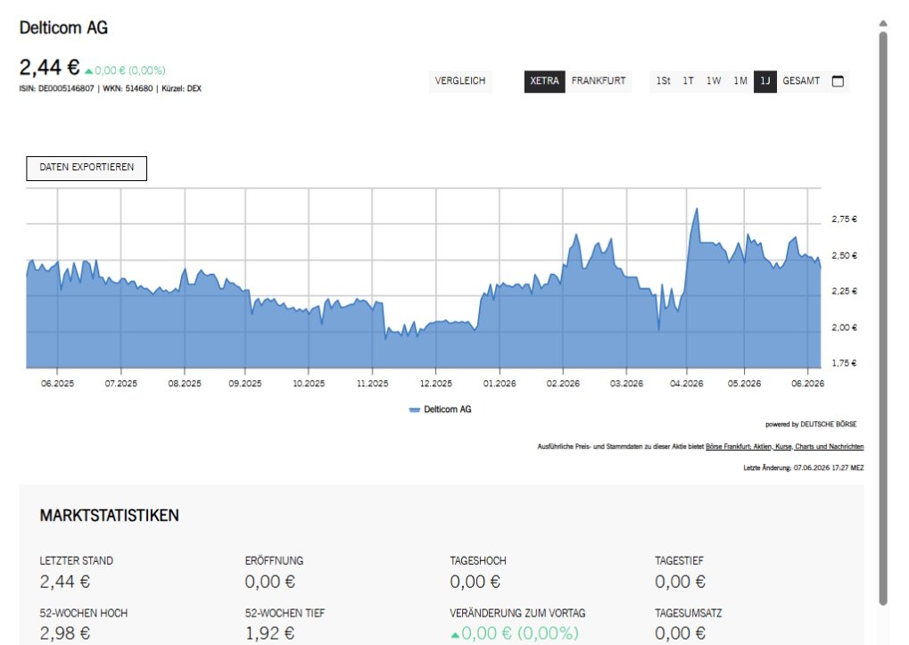Viewport: 909px width, 645px height.
Task: Click the green 0,00 € (0,00%) header change
Action: tap(125, 70)
